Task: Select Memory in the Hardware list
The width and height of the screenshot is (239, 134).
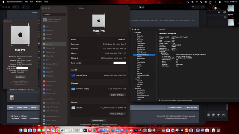Action: coord(140,56)
